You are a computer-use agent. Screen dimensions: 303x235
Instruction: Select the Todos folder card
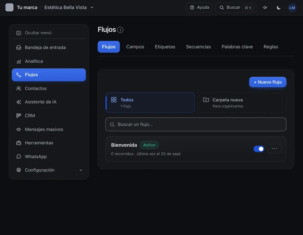(150, 103)
